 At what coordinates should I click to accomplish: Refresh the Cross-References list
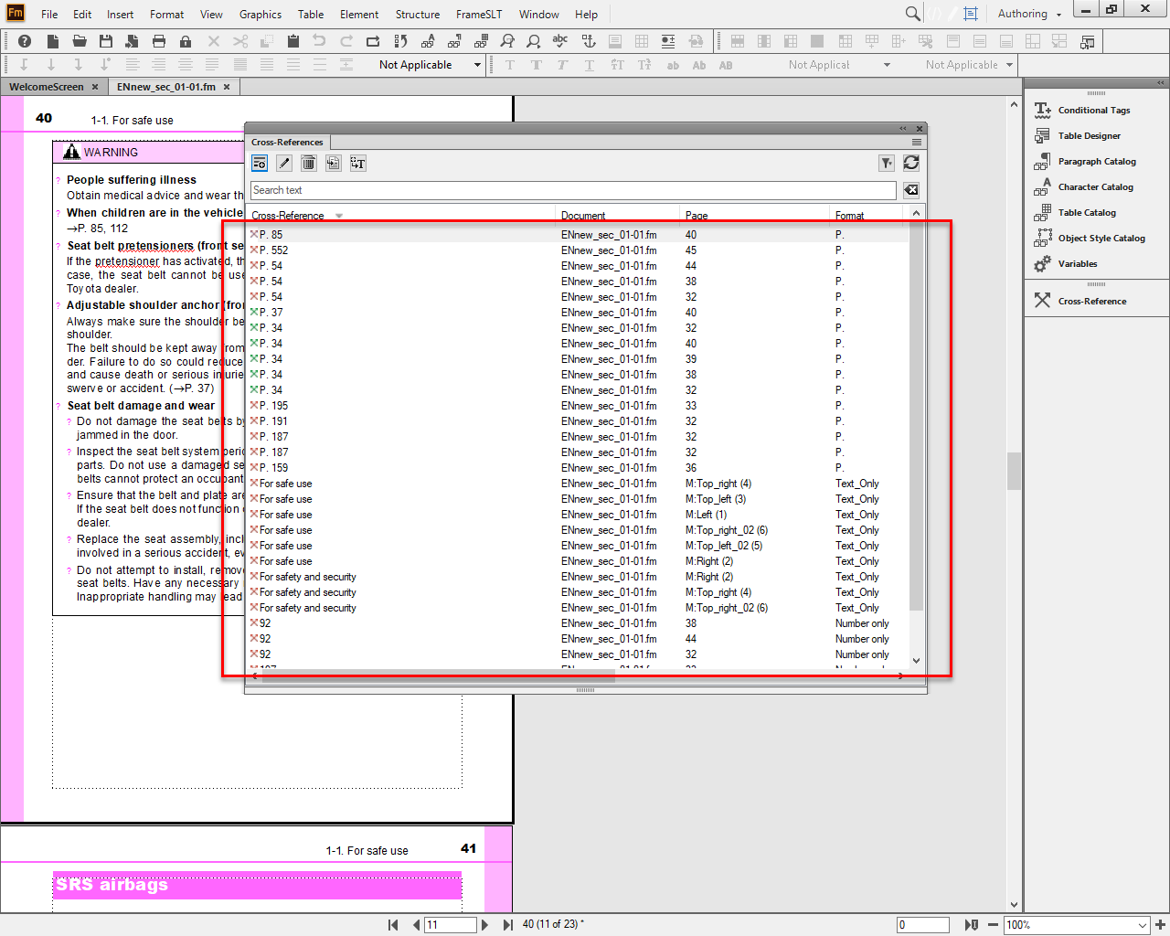pos(911,163)
